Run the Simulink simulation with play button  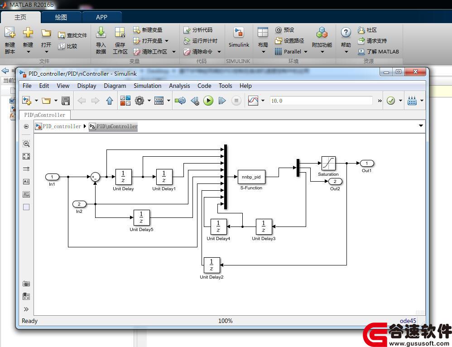click(208, 101)
